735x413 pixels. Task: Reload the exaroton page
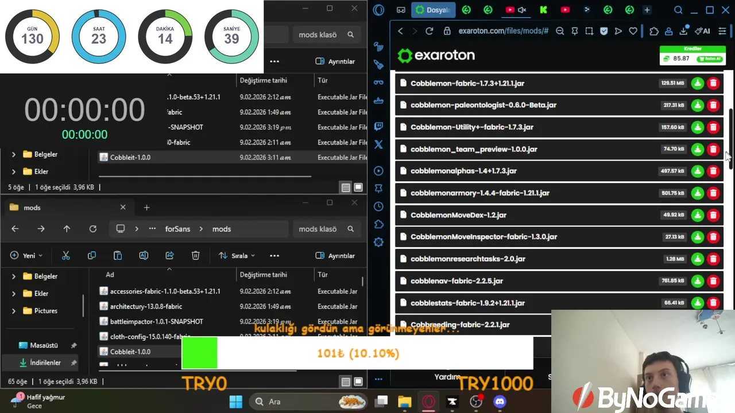pyautogui.click(x=429, y=31)
